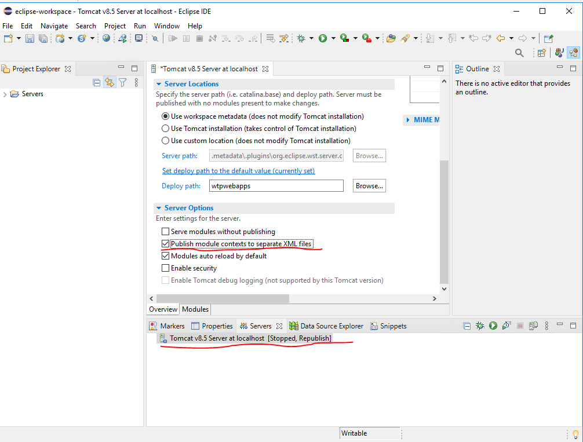Toggle Link with Editor in Project Explorer
The width and height of the screenshot is (583, 442).
[x=110, y=82]
